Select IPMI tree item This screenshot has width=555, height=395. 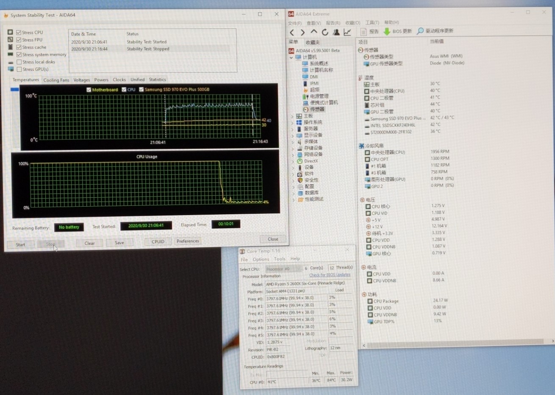[x=314, y=83]
